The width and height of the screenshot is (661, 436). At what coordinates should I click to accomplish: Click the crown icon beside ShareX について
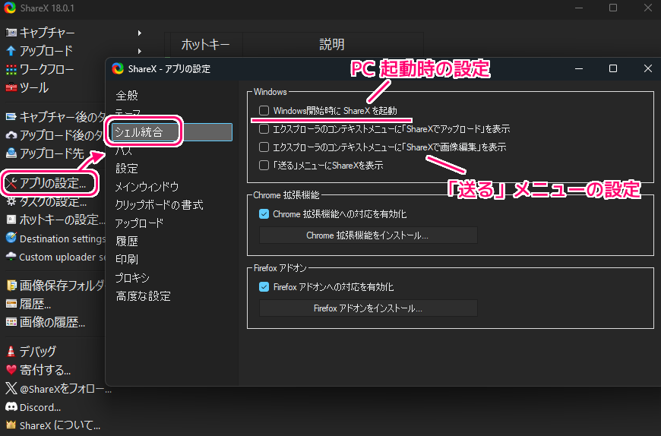pos(11,425)
